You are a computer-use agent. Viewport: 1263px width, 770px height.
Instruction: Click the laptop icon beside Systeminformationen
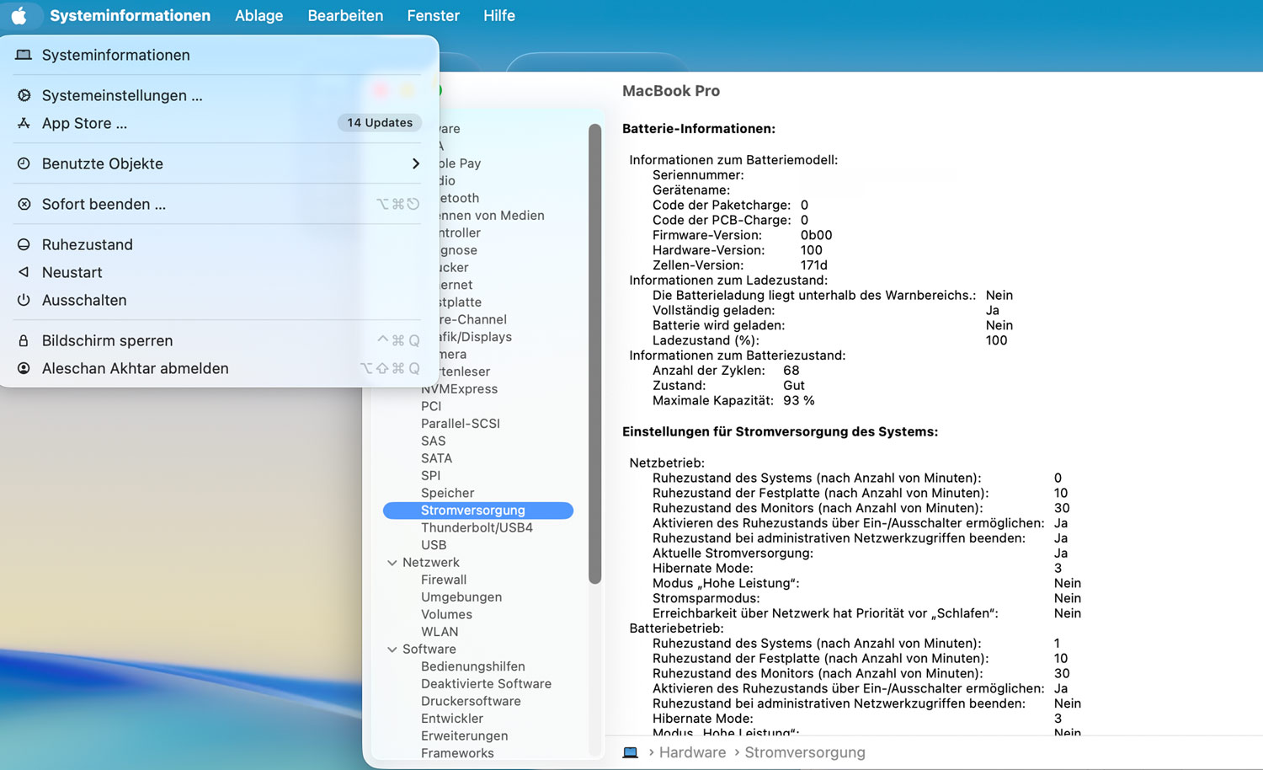24,55
